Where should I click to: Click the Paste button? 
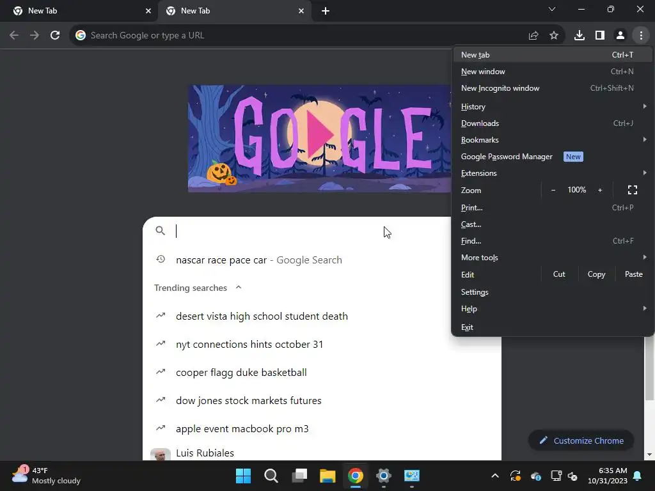click(x=633, y=274)
